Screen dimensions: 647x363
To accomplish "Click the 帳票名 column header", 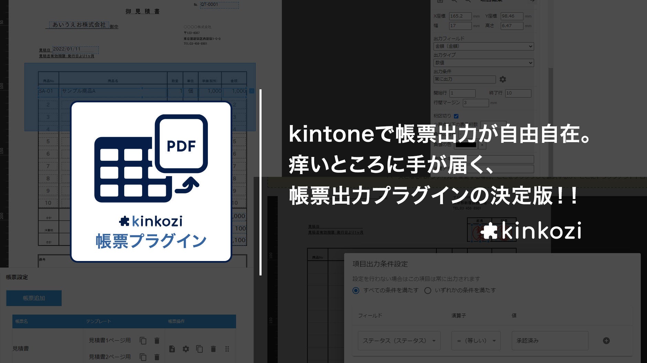I will tap(21, 321).
